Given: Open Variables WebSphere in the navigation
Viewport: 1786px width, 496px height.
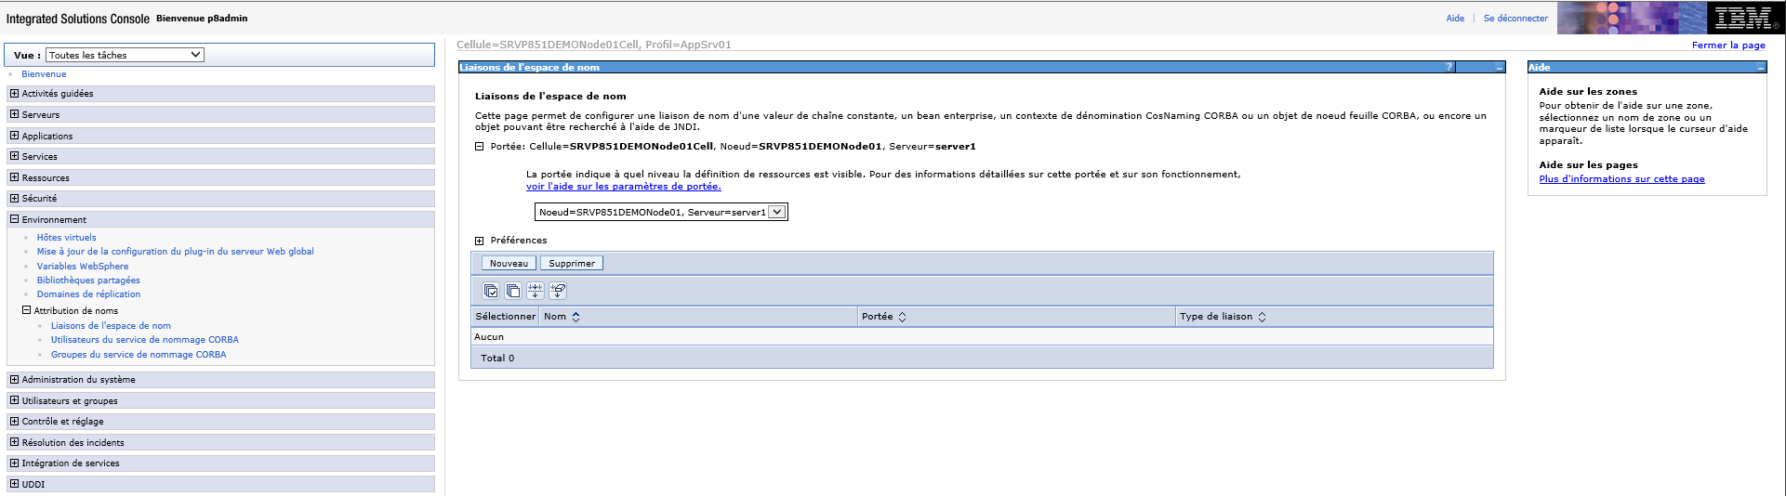Looking at the screenshot, I should tap(83, 266).
